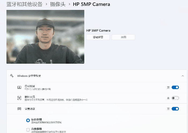The image size is (188, 133).
Task: Click the Windows 录音室效果 header text
Action: pos(29,76)
